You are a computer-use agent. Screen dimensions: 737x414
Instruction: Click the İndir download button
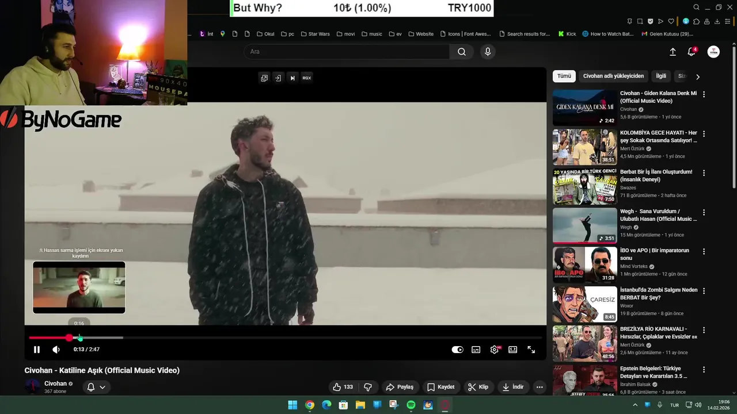[512, 387]
